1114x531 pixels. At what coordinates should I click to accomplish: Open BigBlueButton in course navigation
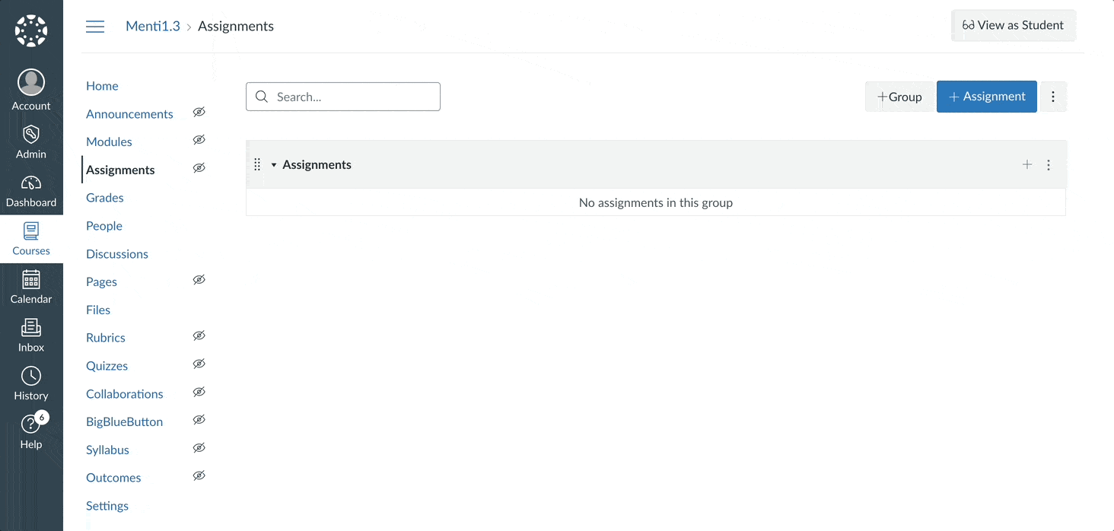[125, 421]
